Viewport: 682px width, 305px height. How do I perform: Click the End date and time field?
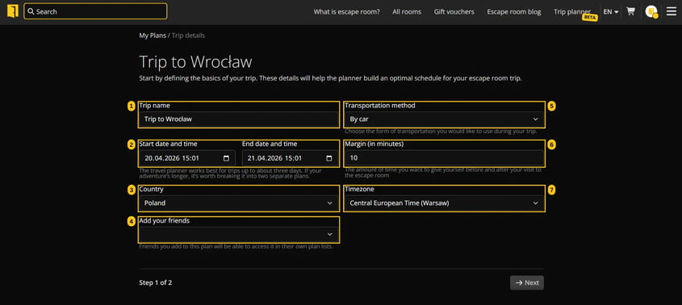[x=290, y=158]
